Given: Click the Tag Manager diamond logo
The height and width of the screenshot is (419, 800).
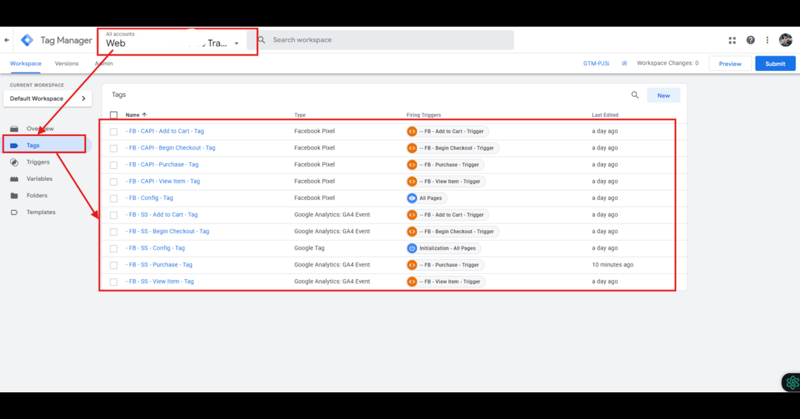Looking at the screenshot, I should (x=27, y=40).
